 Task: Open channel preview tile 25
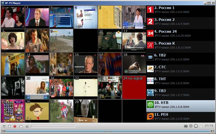[13, 111]
